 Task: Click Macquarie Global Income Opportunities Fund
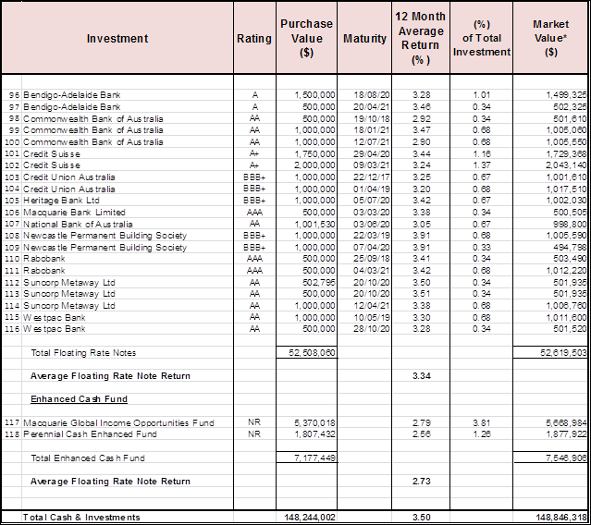pos(118,423)
